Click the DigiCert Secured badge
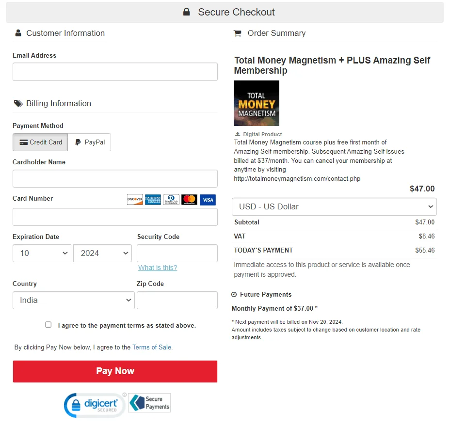450x427 pixels. tap(95, 405)
